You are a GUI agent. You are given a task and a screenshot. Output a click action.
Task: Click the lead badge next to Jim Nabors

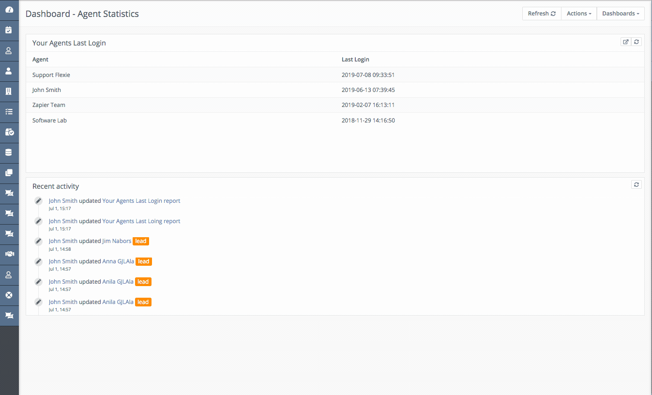pos(141,241)
